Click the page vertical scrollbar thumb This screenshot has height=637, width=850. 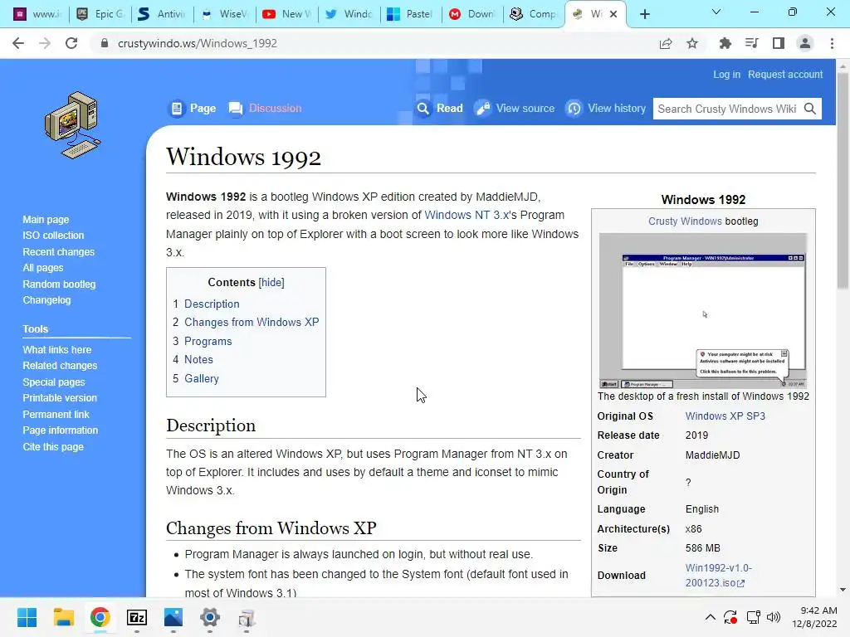pos(843,182)
